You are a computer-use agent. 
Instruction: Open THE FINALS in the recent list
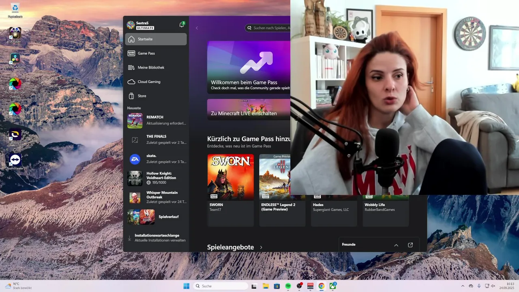pyautogui.click(x=156, y=140)
